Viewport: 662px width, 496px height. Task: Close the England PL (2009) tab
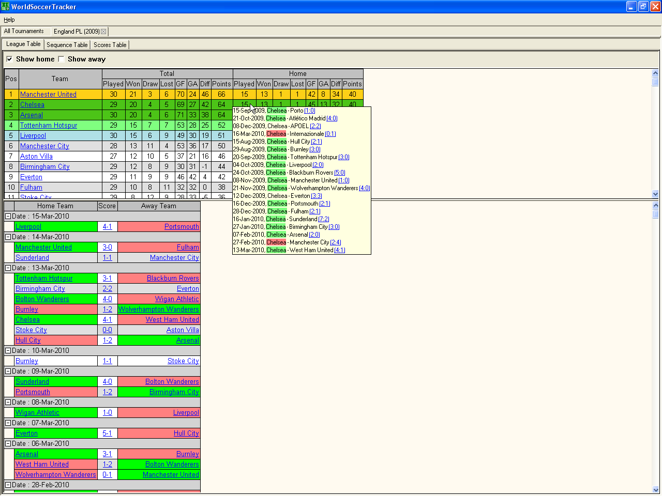(x=103, y=32)
